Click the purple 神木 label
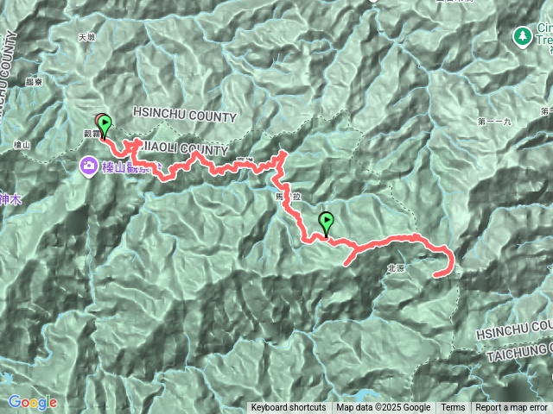The height and width of the screenshot is (414, 553). coord(10,199)
